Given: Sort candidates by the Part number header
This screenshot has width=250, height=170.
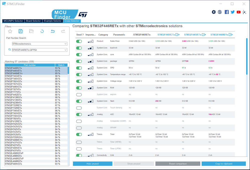Looking at the screenshot, I should (30, 65).
